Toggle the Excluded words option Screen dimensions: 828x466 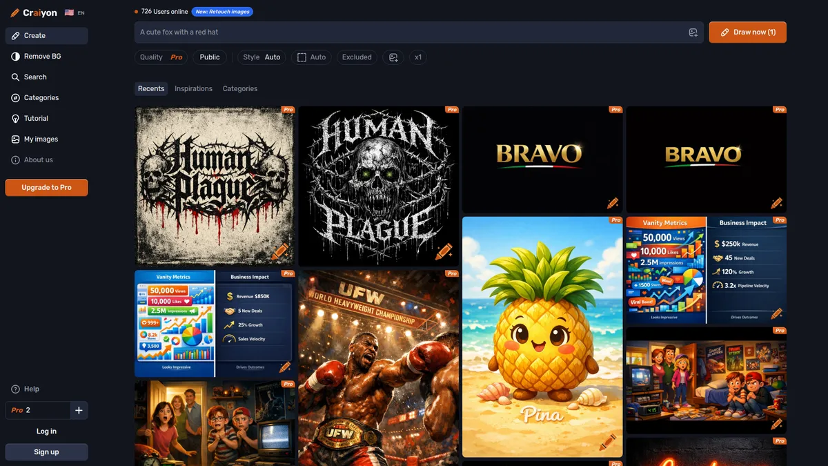357,57
